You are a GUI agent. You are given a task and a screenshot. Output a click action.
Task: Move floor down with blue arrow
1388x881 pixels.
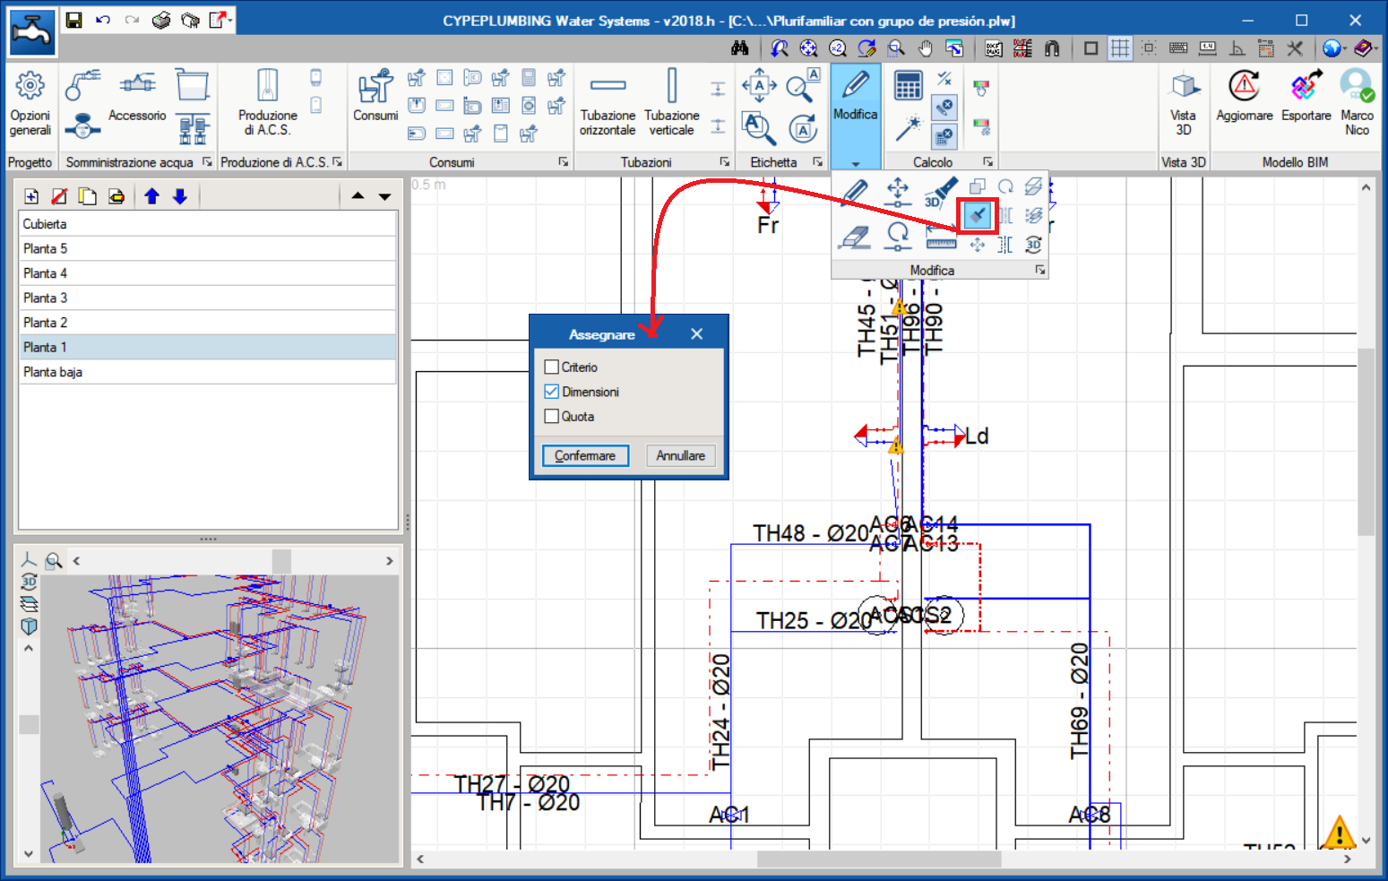tap(180, 196)
